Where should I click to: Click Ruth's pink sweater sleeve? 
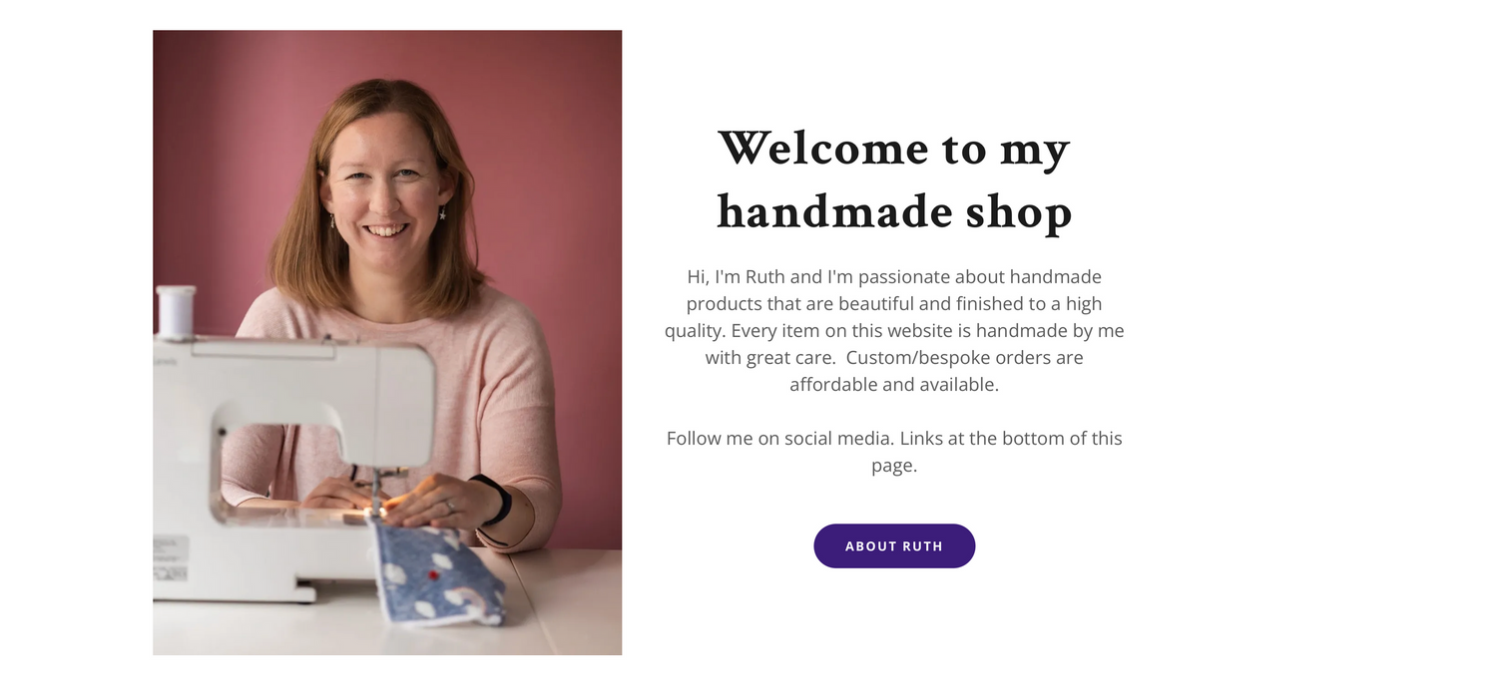[524, 419]
